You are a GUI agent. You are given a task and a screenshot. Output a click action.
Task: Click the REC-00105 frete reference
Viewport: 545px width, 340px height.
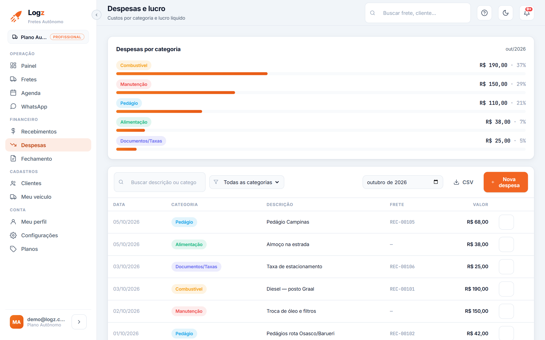[402, 222]
